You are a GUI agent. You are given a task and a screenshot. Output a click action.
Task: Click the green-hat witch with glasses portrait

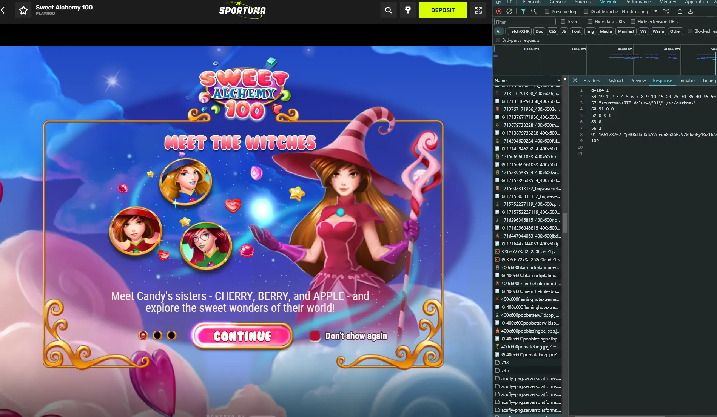point(206,245)
